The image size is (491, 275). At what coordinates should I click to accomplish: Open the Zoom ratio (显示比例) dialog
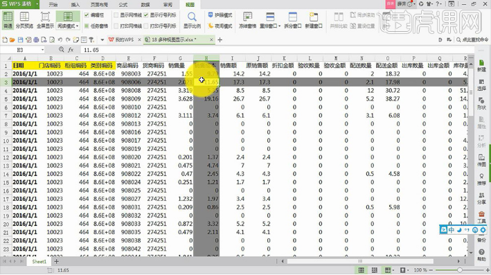click(x=192, y=20)
